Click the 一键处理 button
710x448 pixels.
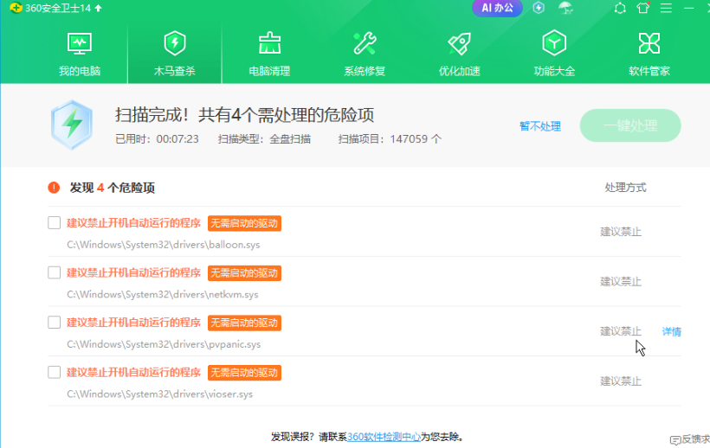[630, 125]
